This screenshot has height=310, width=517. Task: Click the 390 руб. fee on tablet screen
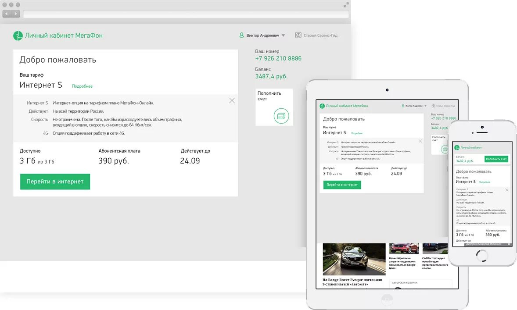363,174
